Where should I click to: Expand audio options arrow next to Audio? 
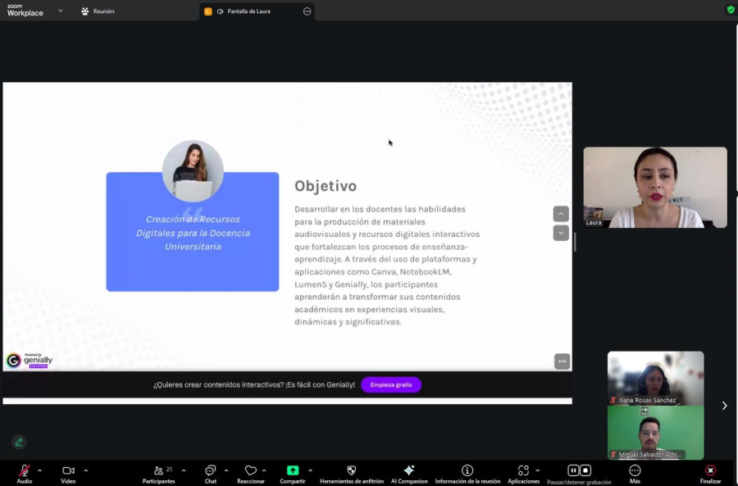pos(39,470)
